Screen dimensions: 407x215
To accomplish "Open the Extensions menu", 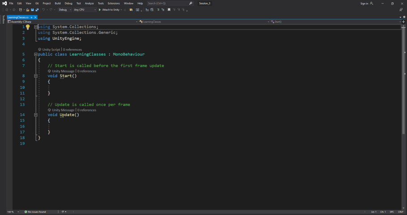I will (114, 4).
